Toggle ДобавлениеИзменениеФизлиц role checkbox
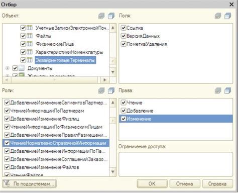 point(7,119)
